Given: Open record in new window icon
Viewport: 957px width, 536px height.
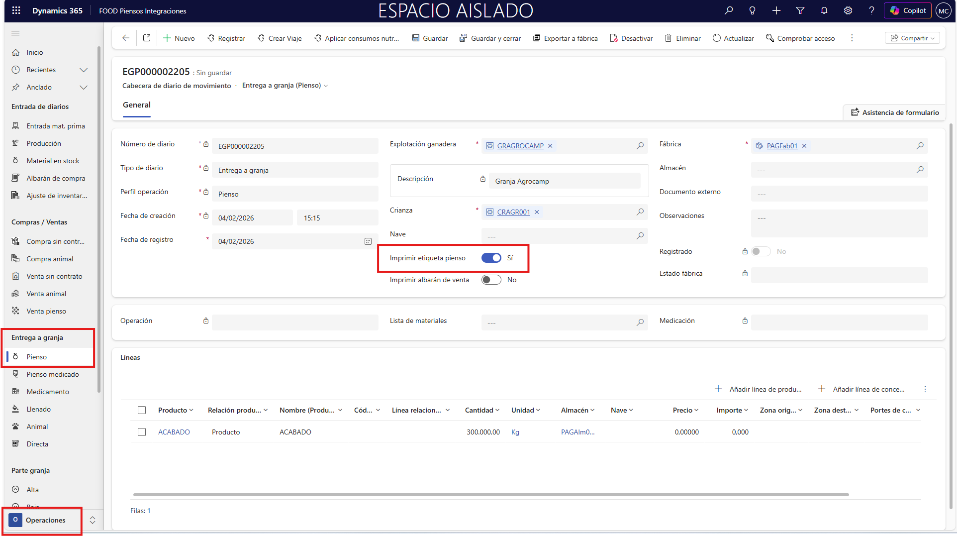Looking at the screenshot, I should point(147,38).
